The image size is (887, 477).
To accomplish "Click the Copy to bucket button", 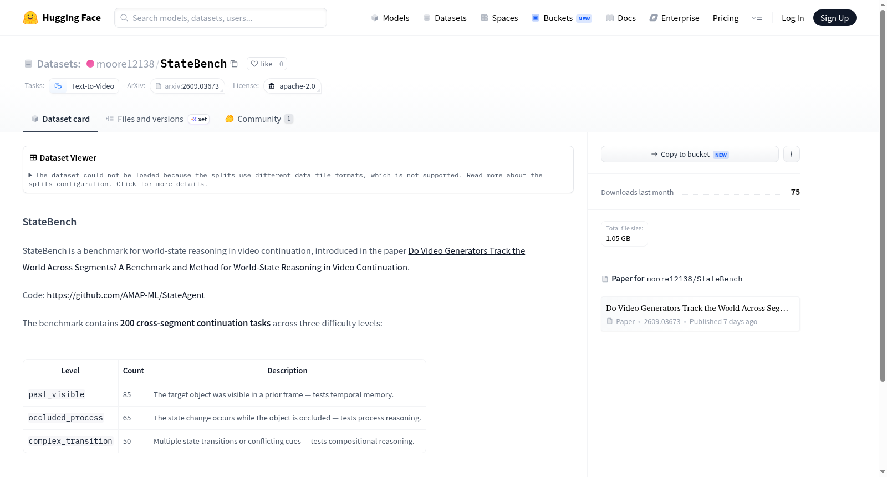I will [690, 154].
